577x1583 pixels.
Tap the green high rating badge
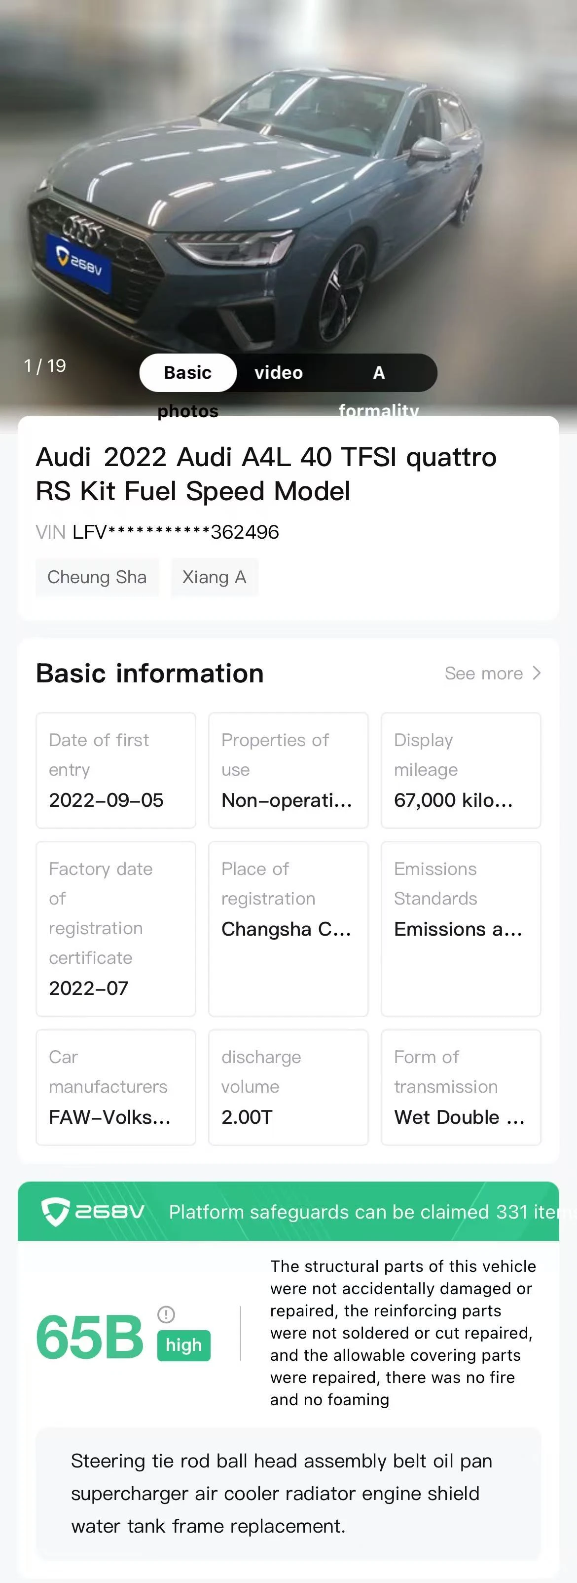tap(183, 1346)
